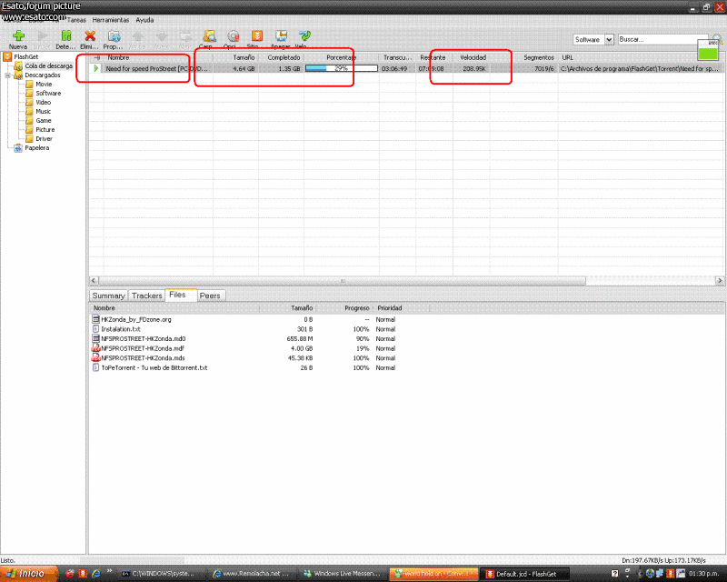Sort files by Prioridad column

point(402,308)
